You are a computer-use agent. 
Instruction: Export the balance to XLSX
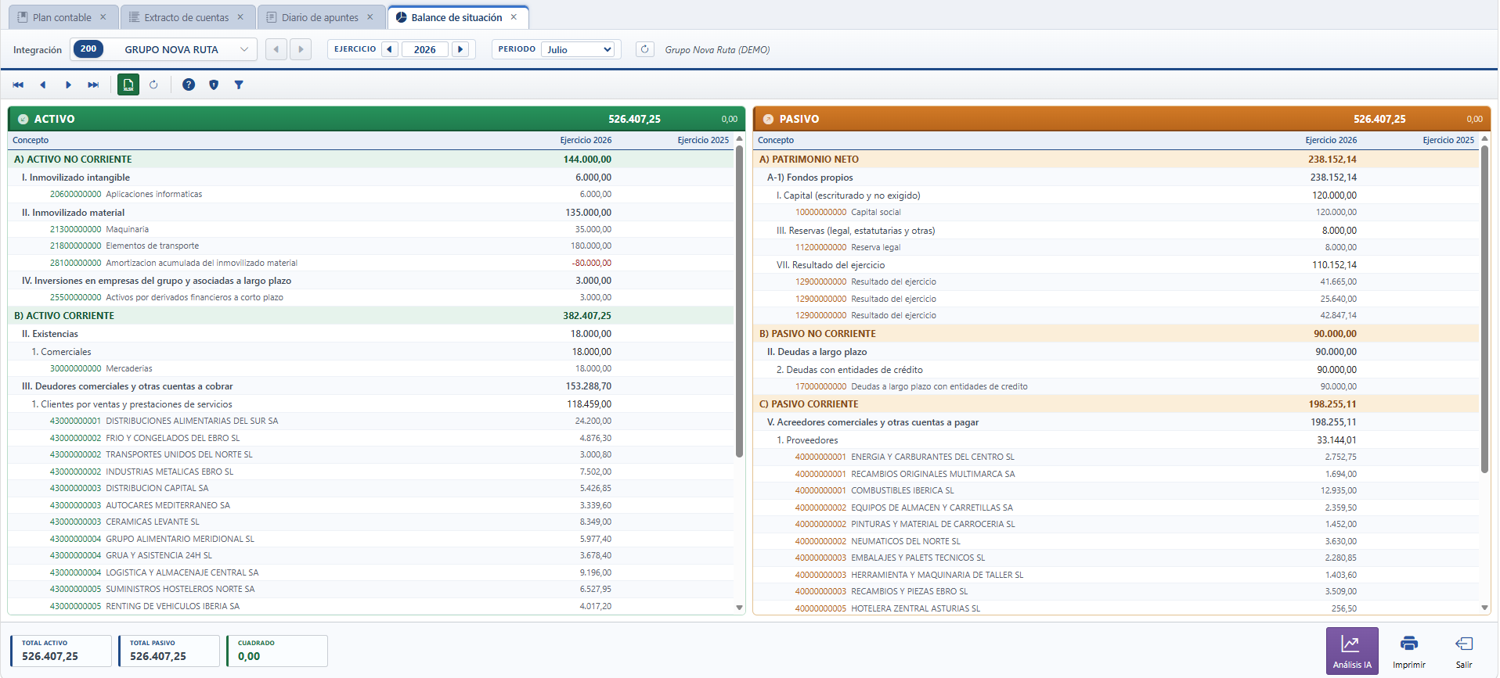128,84
